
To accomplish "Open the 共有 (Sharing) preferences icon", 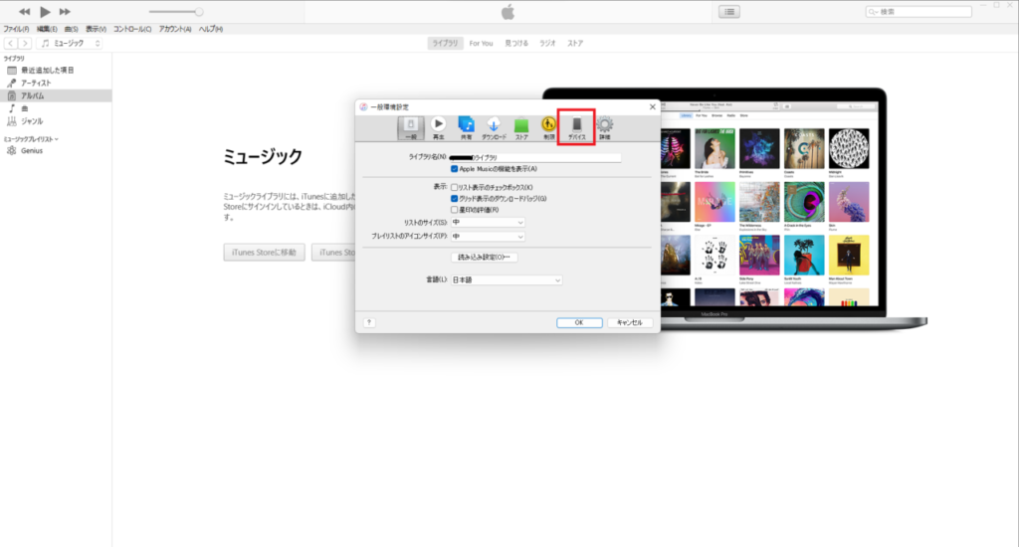I will coord(466,128).
